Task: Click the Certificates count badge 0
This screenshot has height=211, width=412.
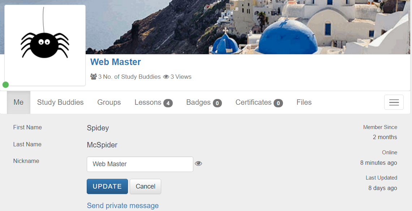Action: (x=278, y=103)
